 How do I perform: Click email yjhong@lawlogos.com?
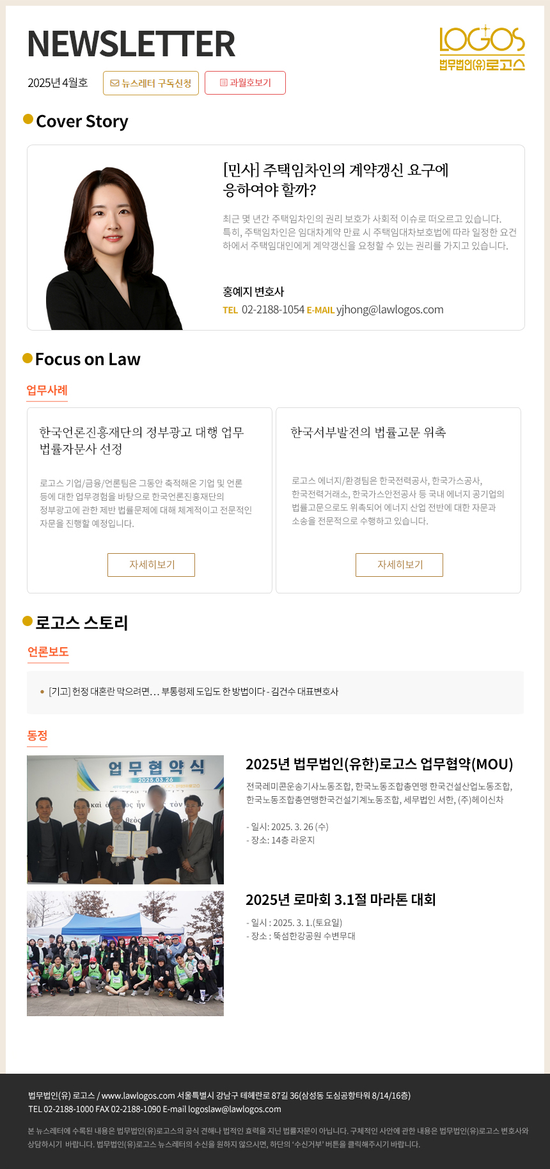(x=390, y=310)
